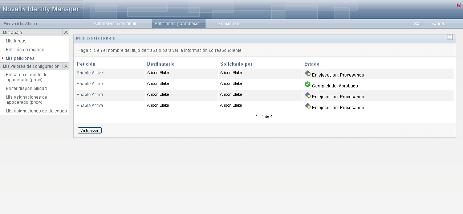Click Allison Blake under Destinatario in first row
463x214 pixels.
158,73
